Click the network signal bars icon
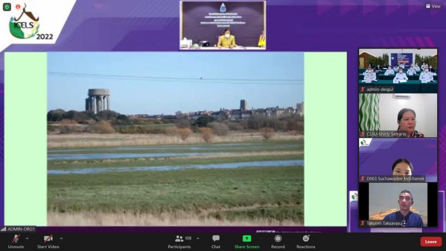Viewport: 446px width, 251px height. [3, 229]
